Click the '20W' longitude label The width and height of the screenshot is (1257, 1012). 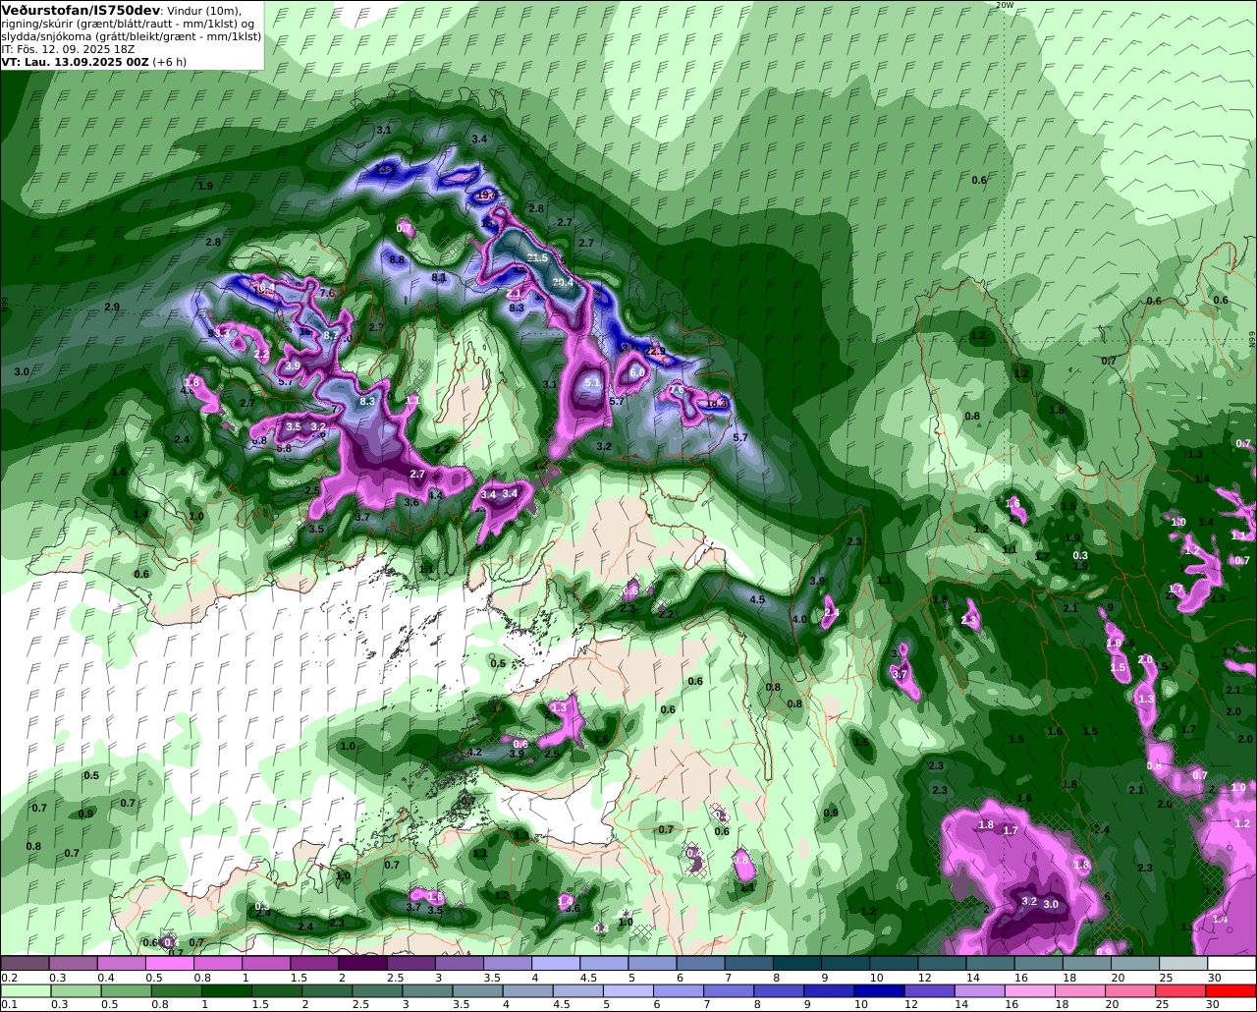point(1004,5)
